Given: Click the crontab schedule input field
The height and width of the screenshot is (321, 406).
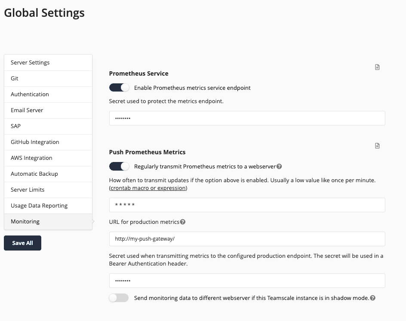Looking at the screenshot, I should click(247, 205).
